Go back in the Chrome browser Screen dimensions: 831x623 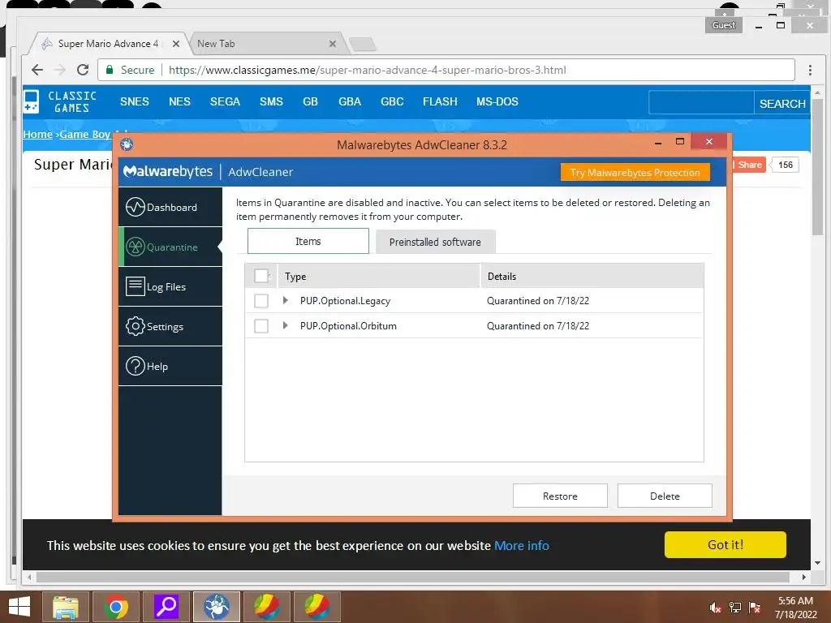[37, 70]
